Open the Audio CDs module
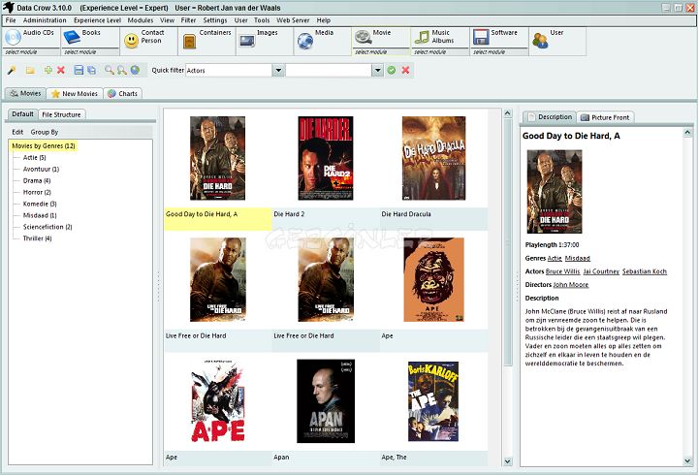The height and width of the screenshot is (475, 698). (28, 39)
